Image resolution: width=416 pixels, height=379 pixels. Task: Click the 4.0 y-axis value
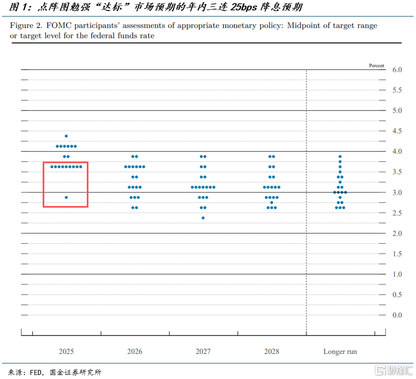[x=397, y=151]
